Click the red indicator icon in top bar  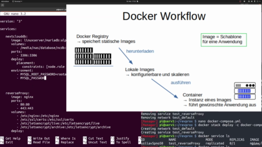point(240,1)
